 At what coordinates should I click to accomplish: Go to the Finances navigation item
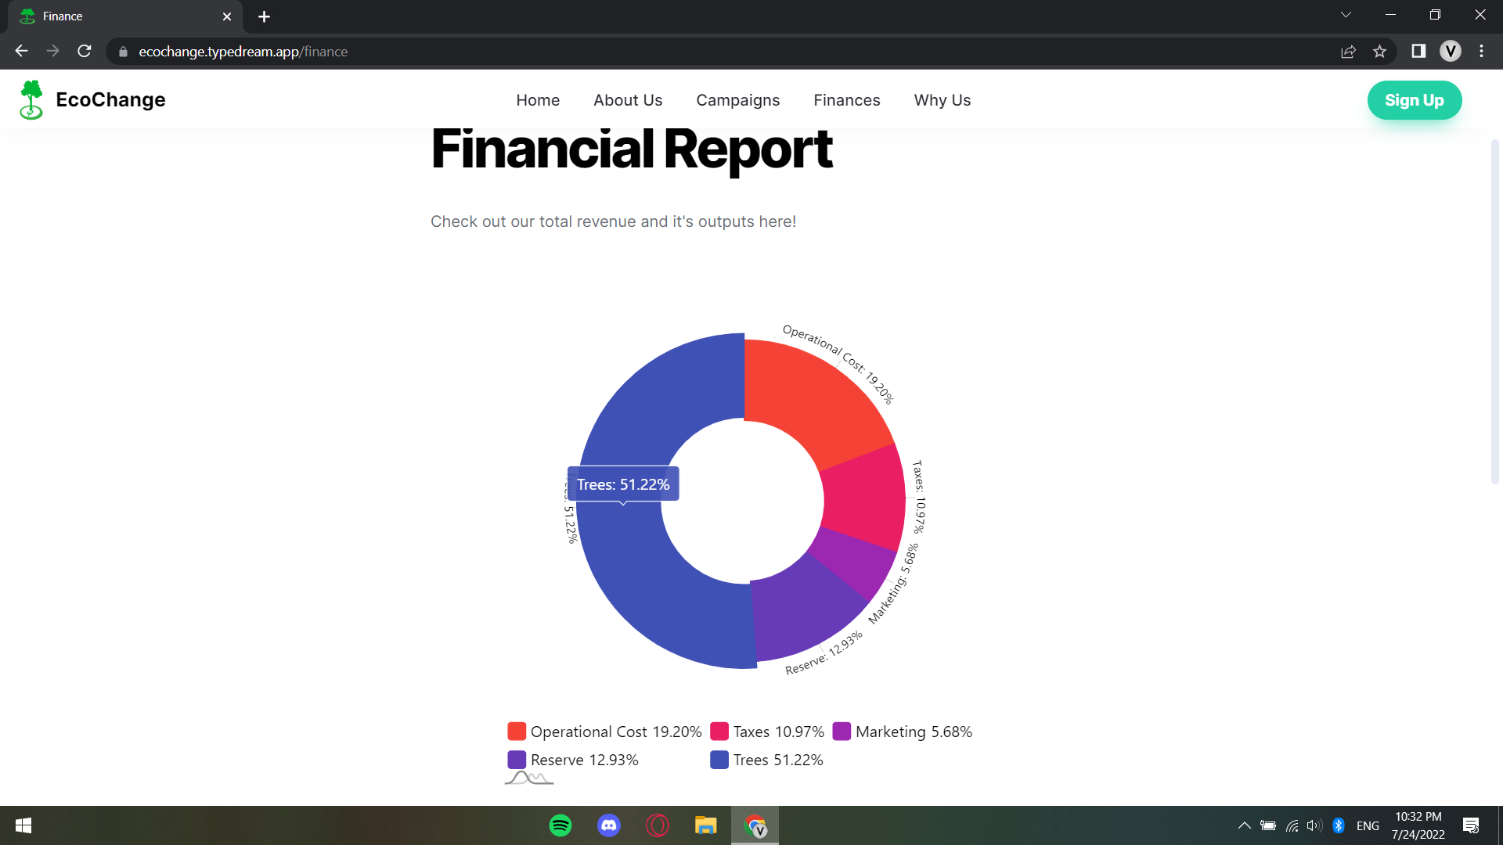tap(846, 100)
